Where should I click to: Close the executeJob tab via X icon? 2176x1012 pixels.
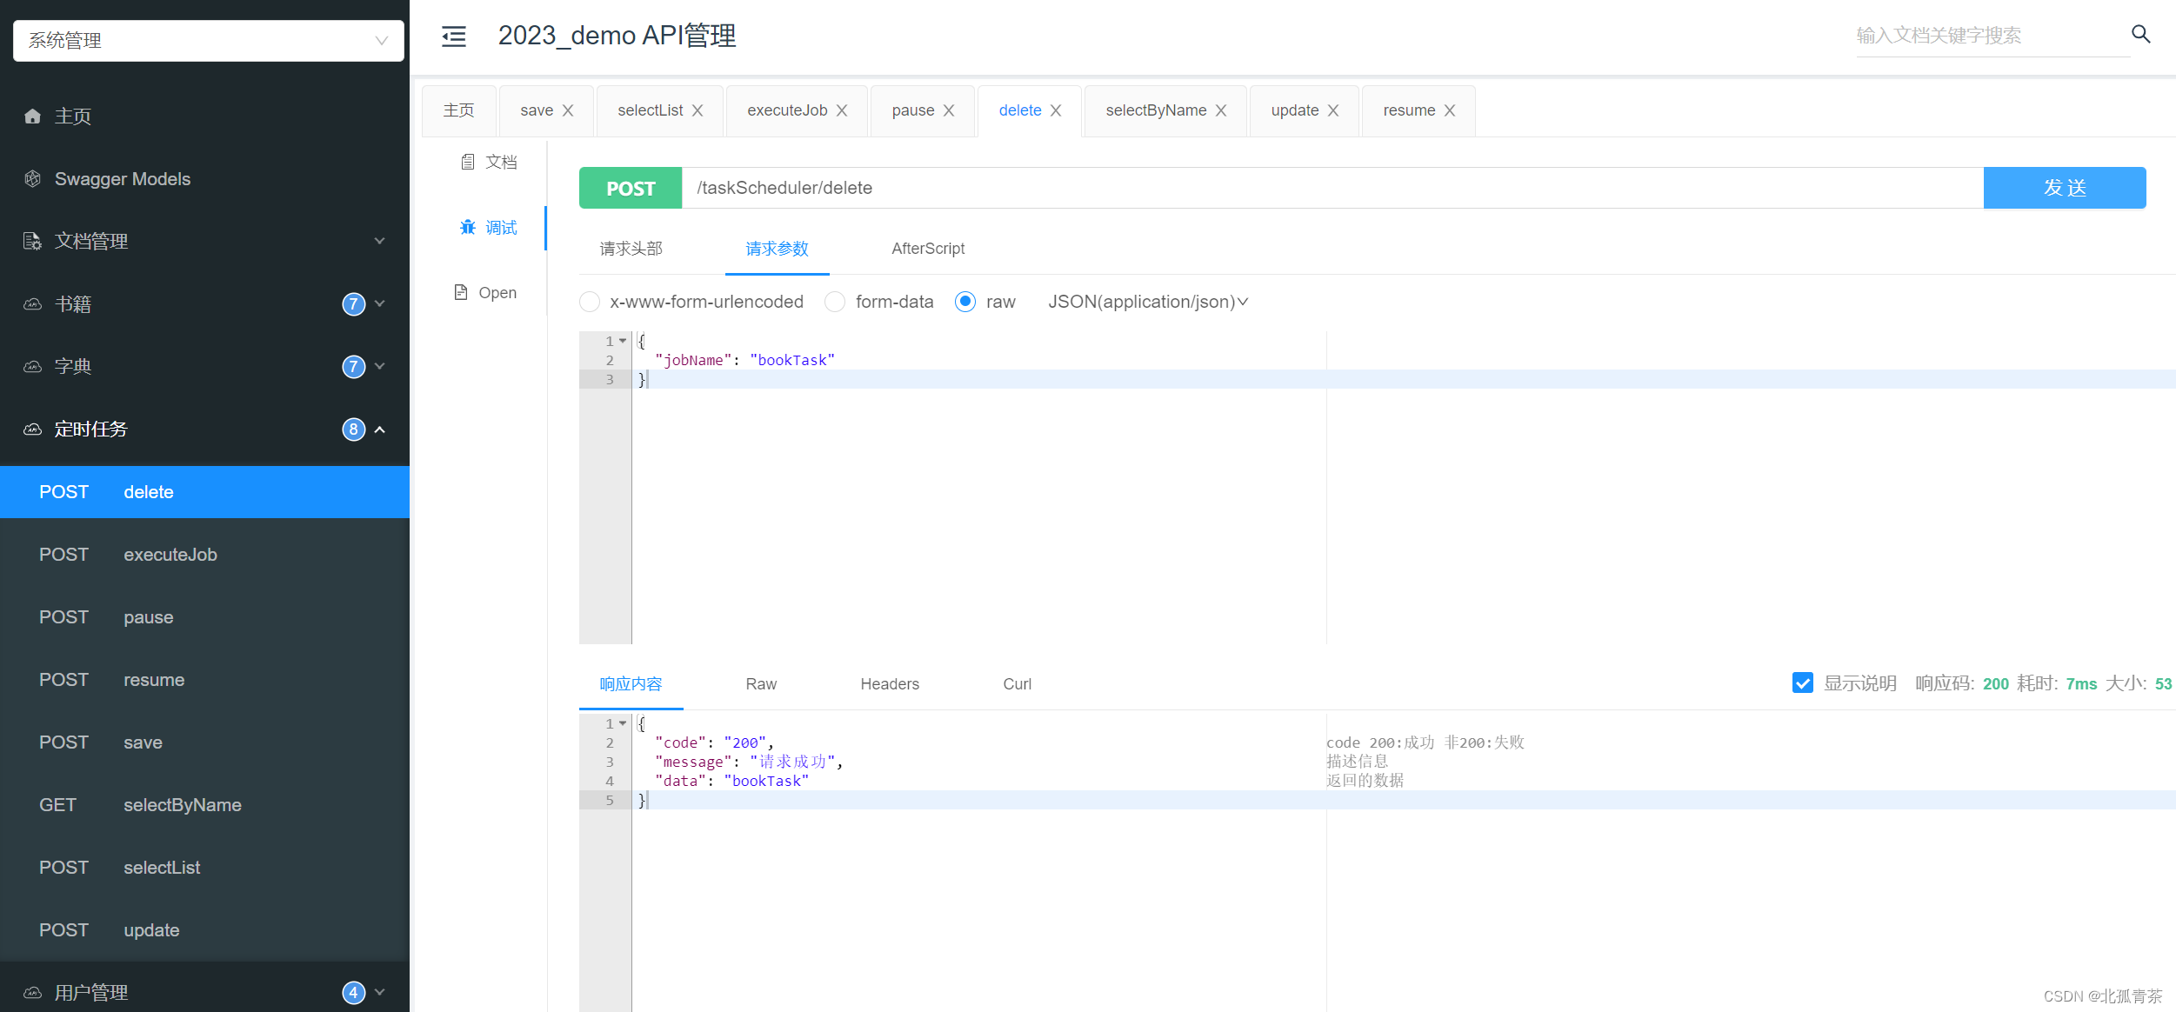[842, 111]
